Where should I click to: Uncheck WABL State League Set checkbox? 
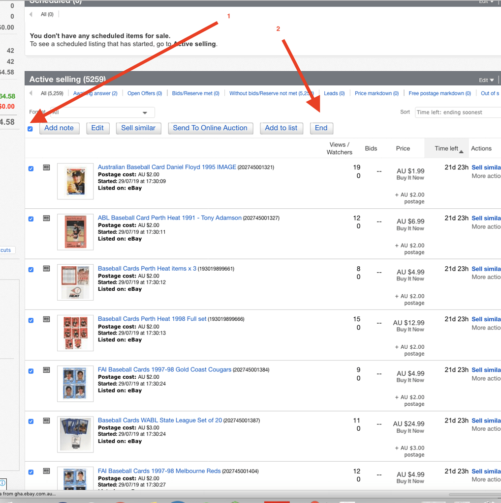coord(31,421)
